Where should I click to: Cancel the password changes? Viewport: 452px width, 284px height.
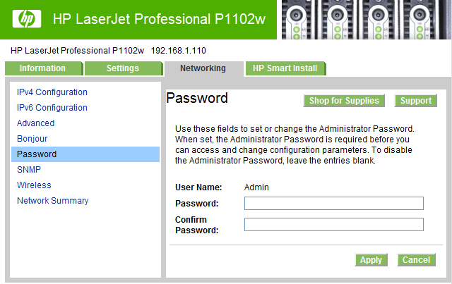pyautogui.click(x=416, y=260)
